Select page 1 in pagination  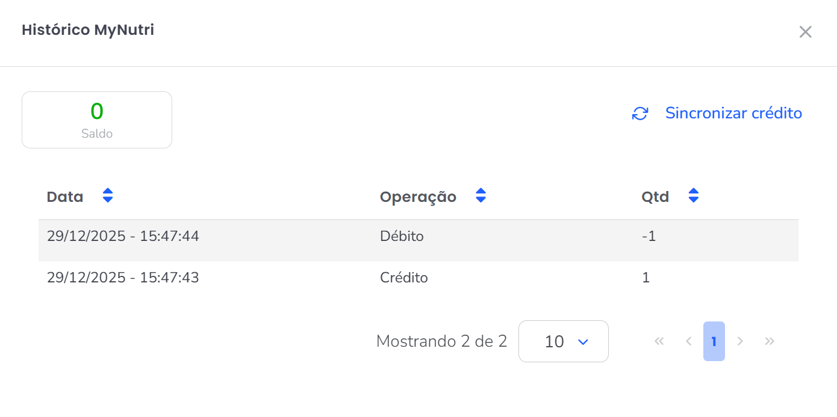pos(714,341)
